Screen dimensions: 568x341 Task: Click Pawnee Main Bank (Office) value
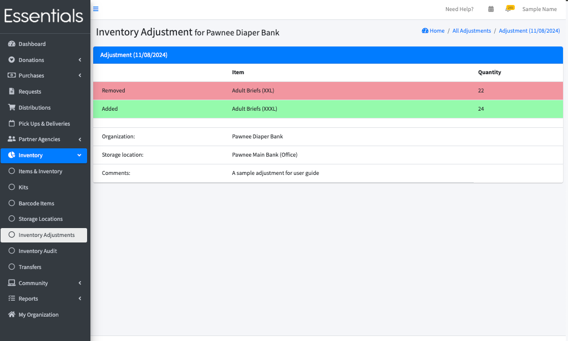[x=265, y=154]
